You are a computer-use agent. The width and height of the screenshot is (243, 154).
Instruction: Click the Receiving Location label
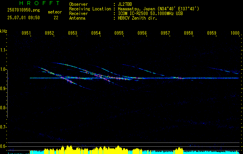tap(90, 9)
